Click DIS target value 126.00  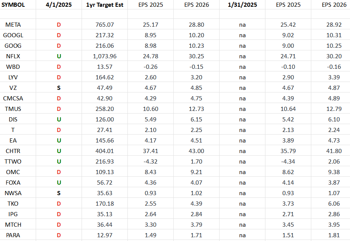pyautogui.click(x=105, y=119)
